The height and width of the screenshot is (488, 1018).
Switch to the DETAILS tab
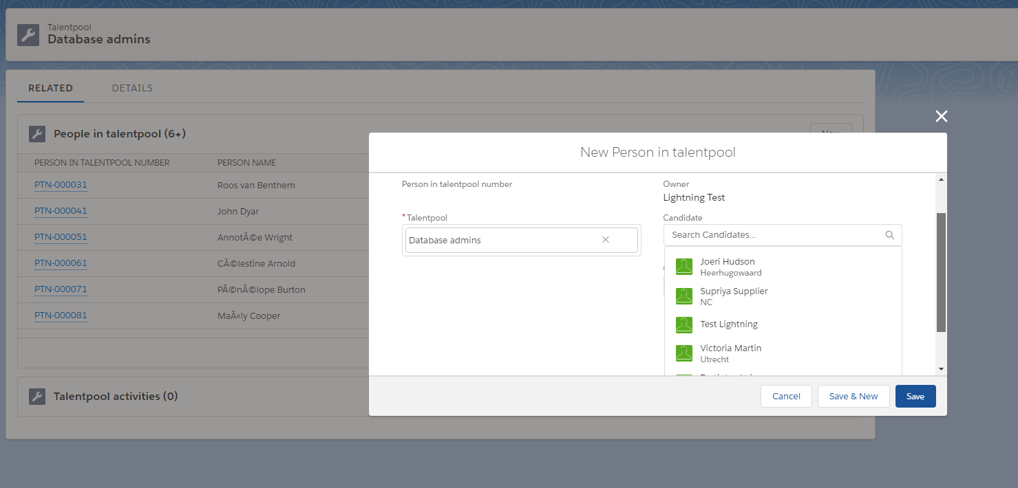[132, 88]
